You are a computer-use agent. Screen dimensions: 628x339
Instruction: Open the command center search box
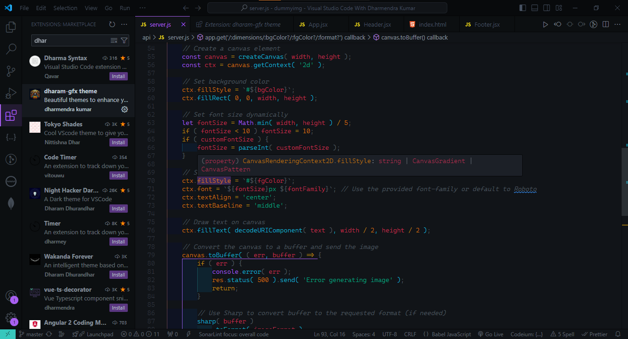[327, 8]
